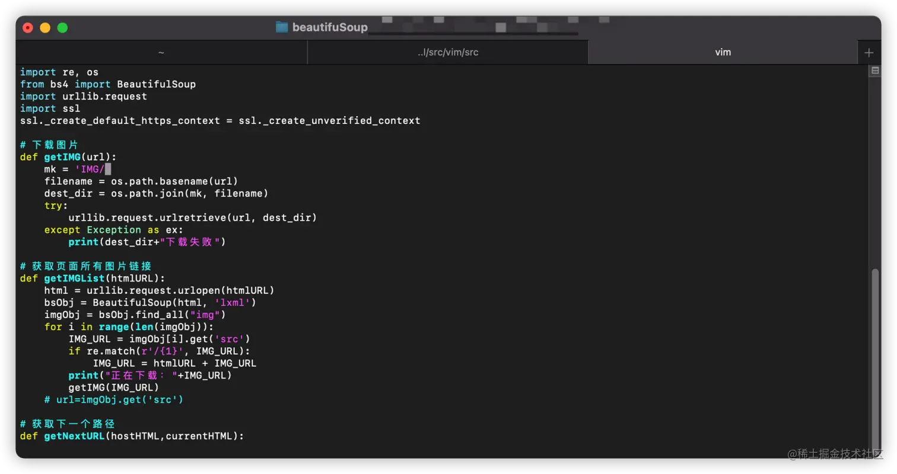
Task: Click the ssl._create_default_https_context line
Action: coord(220,120)
